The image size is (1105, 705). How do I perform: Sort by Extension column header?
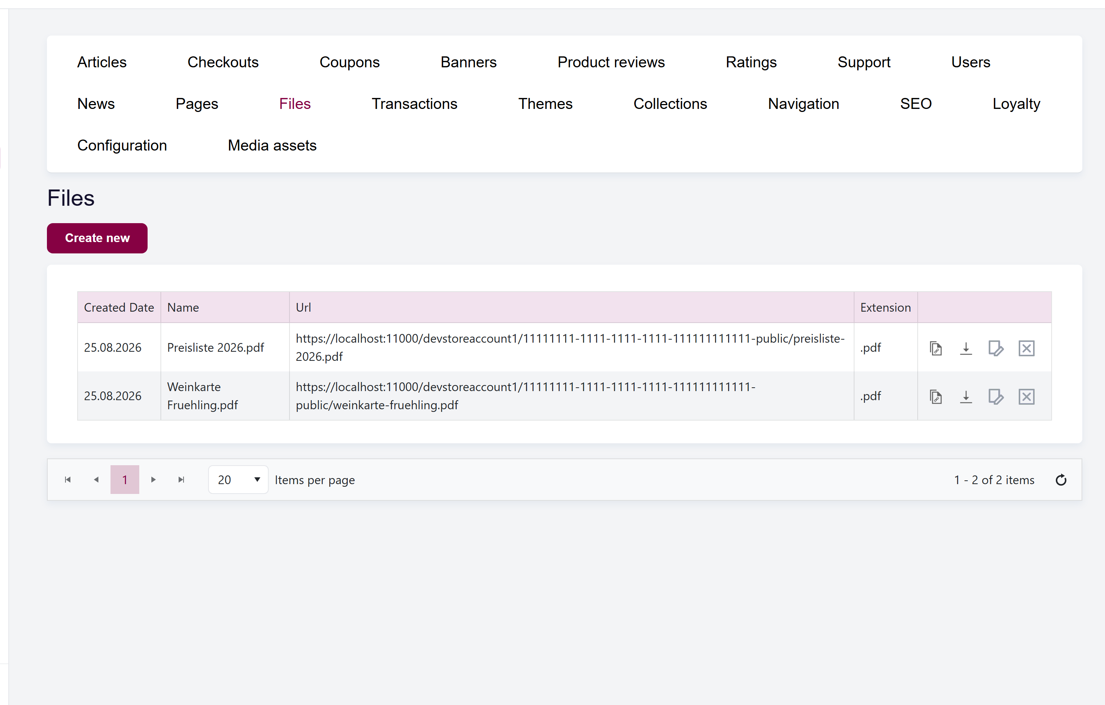pos(885,307)
